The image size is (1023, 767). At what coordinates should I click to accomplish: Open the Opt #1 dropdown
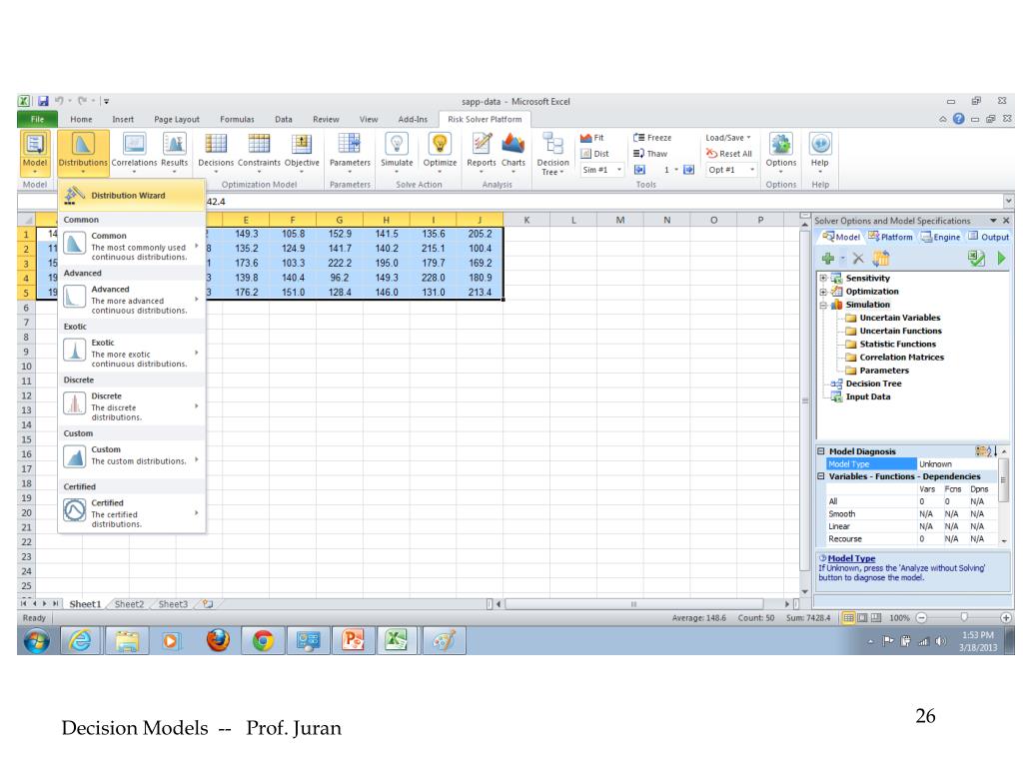752,170
